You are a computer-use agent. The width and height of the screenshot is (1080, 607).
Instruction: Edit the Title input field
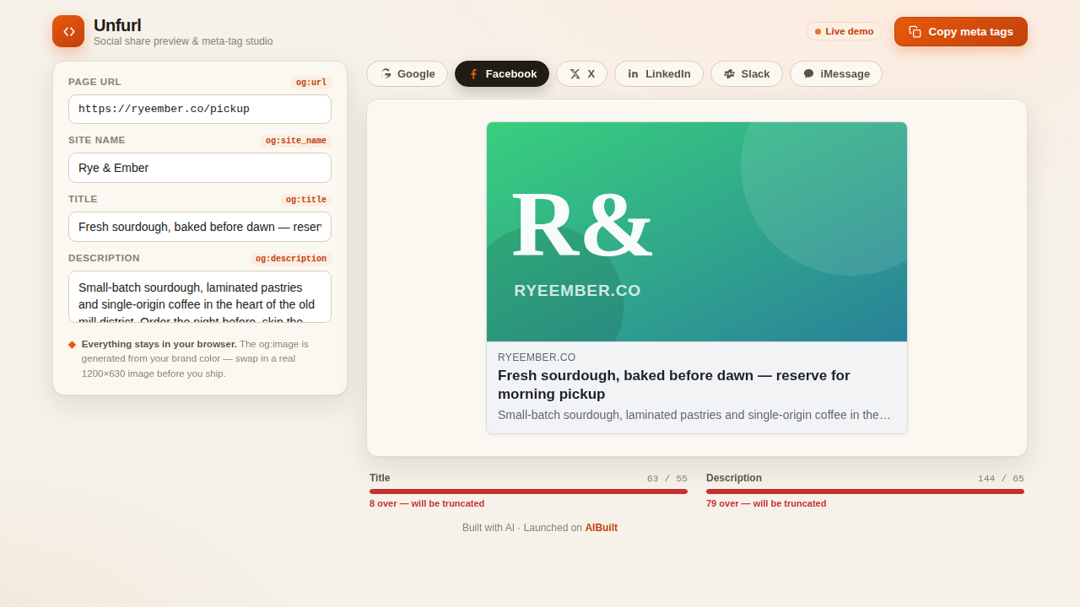pos(200,227)
